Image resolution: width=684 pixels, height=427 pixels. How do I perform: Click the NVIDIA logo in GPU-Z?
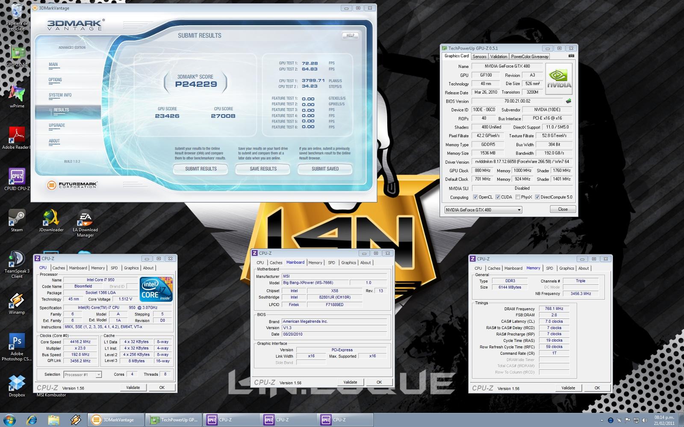point(559,79)
